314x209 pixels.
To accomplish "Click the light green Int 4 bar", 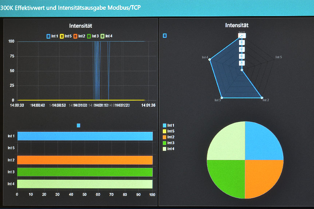I will pos(85,184).
